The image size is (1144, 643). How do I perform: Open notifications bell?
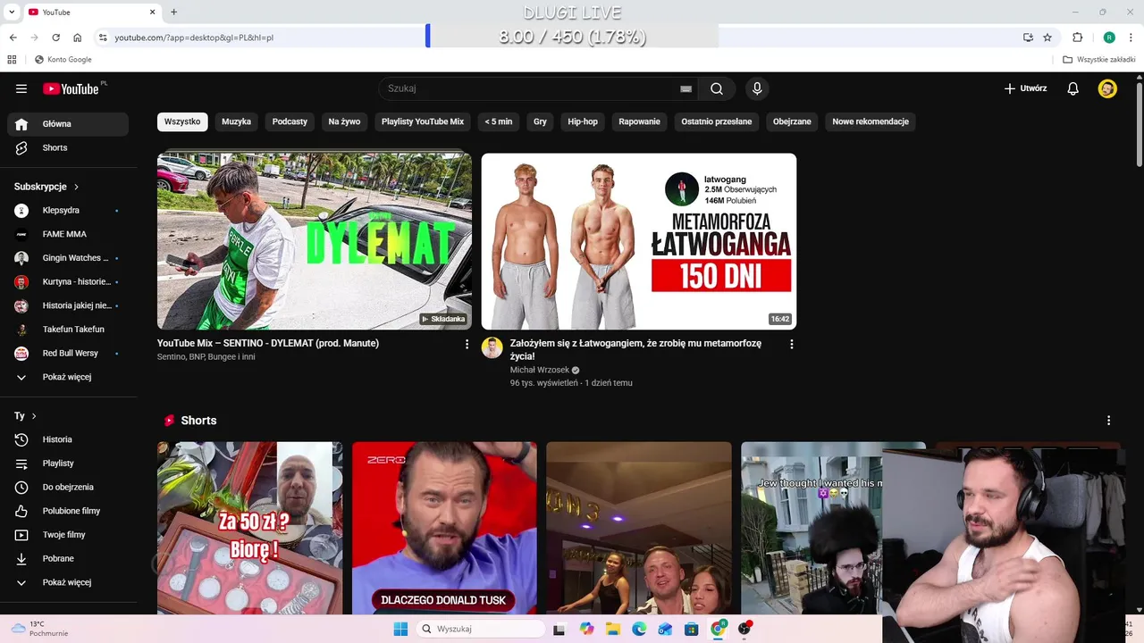tap(1073, 88)
